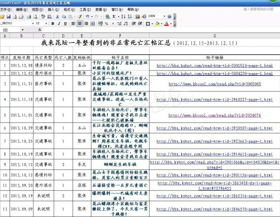This screenshot has height=217, width=280.
Task: Click Decrease Decimal icon
Action: [x=126, y=24]
